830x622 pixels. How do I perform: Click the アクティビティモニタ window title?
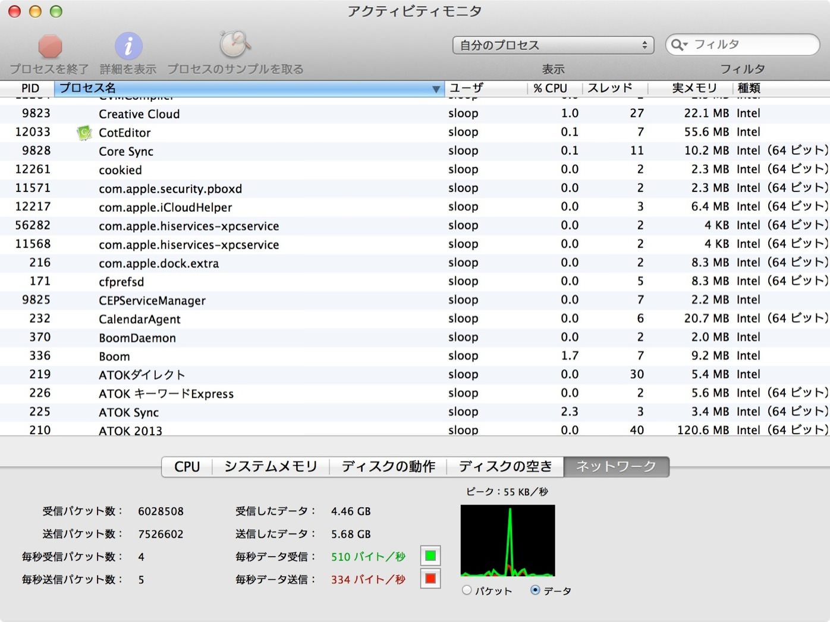pos(414,11)
